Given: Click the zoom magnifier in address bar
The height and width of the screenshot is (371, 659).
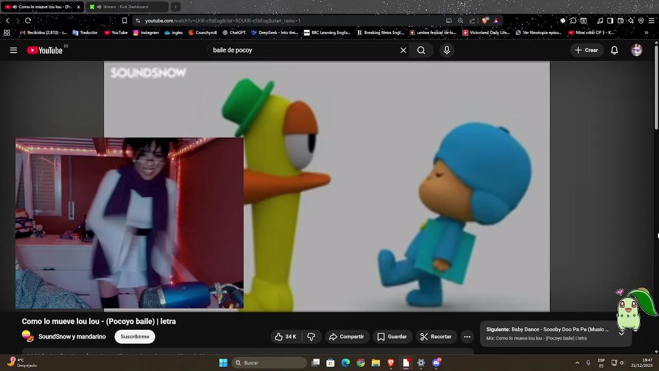Looking at the screenshot, I should 460,21.
